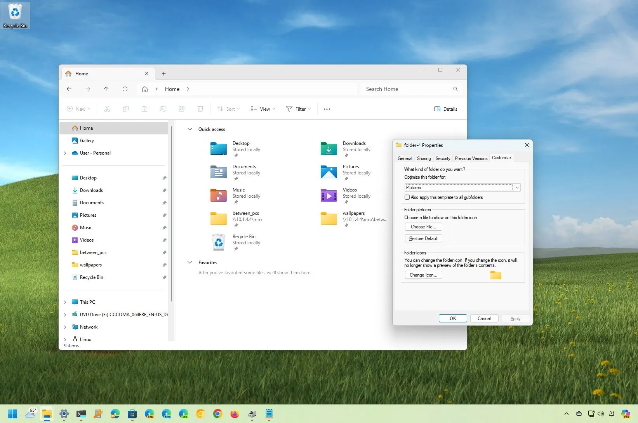Show hidden system tray icons
The image size is (638, 423).
pyautogui.click(x=567, y=414)
